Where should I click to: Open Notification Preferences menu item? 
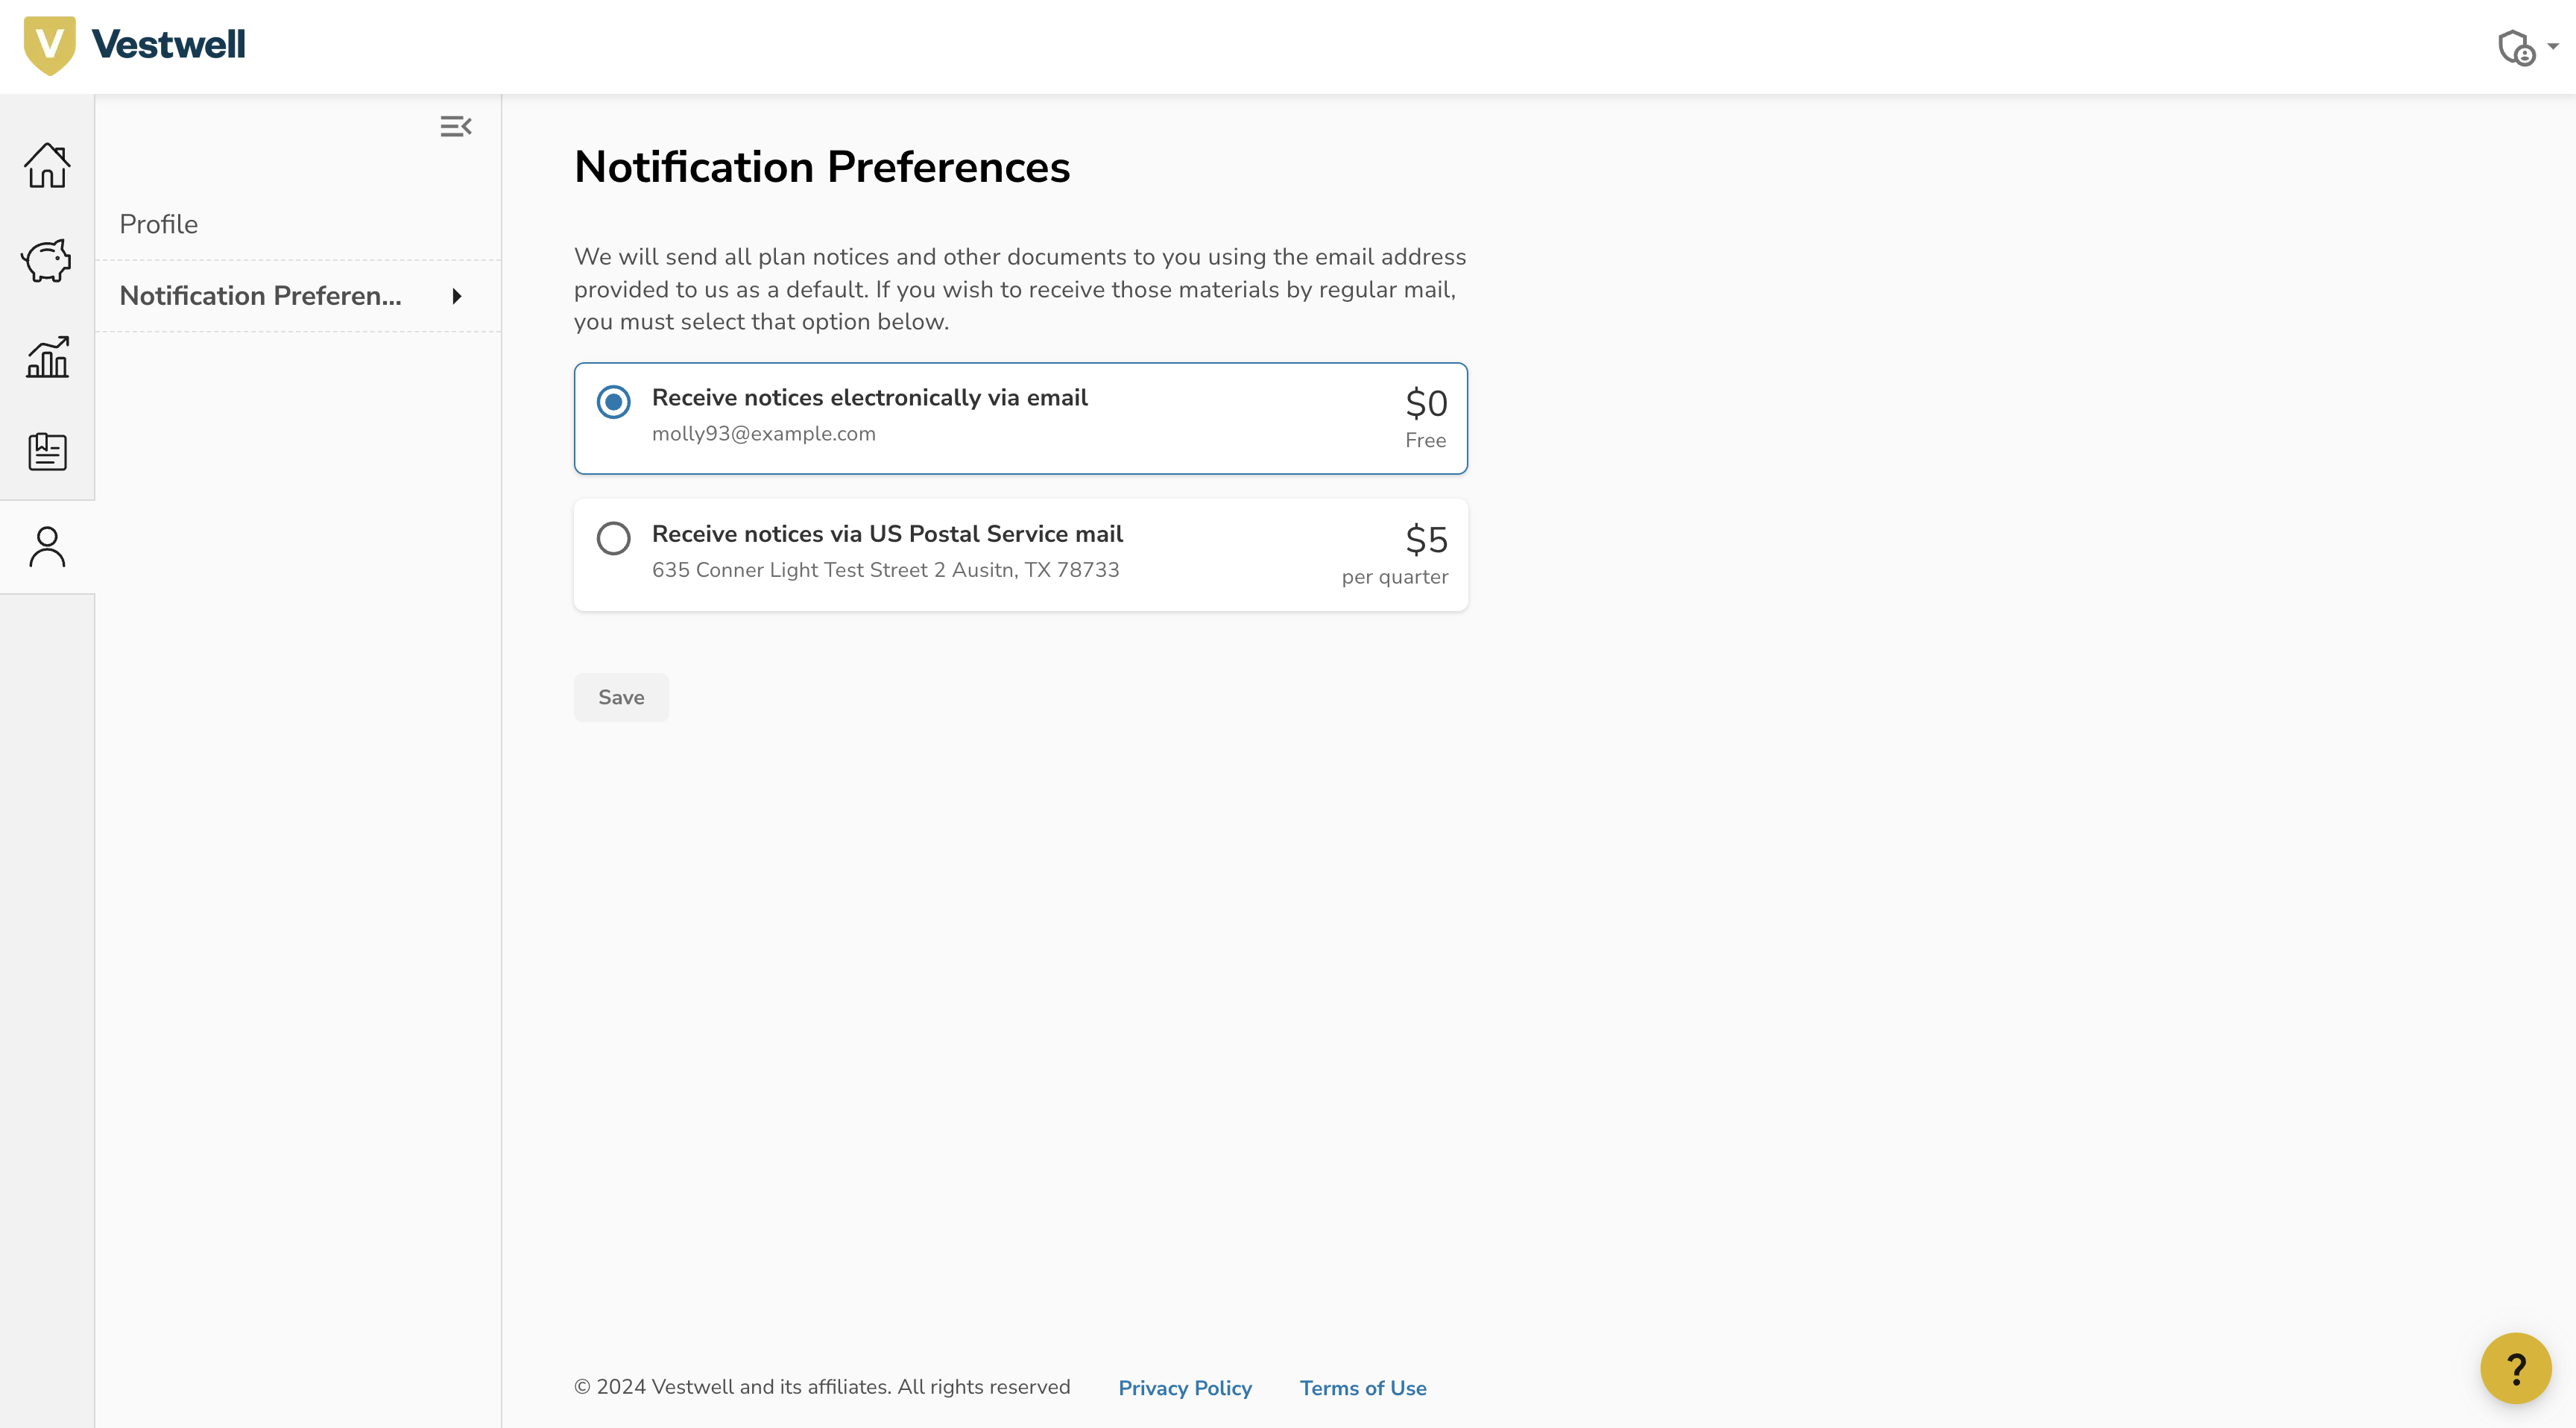[x=260, y=296]
